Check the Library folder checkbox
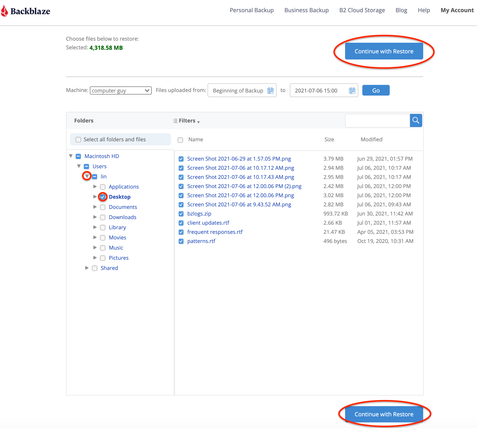 coord(103,227)
